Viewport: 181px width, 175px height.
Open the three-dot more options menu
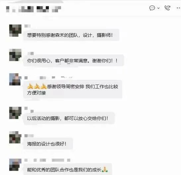pyautogui.click(x=179, y=8)
